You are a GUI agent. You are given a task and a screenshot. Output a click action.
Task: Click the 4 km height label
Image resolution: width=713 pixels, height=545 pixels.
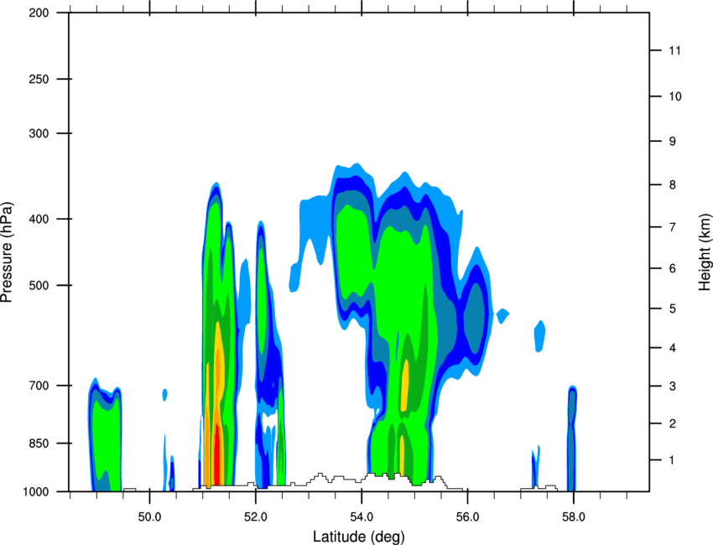(x=672, y=348)
